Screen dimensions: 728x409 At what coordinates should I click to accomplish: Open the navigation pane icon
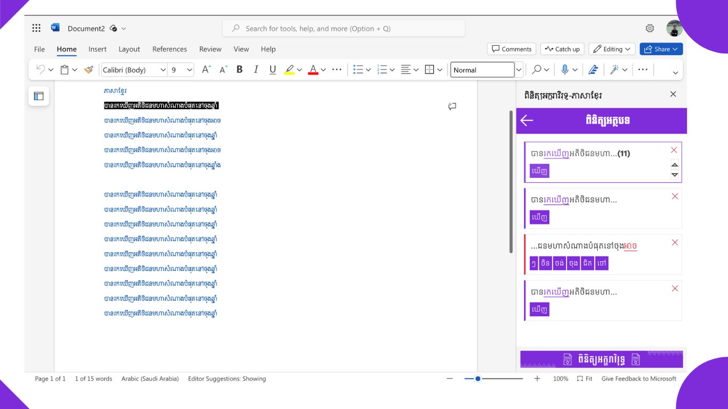[38, 96]
